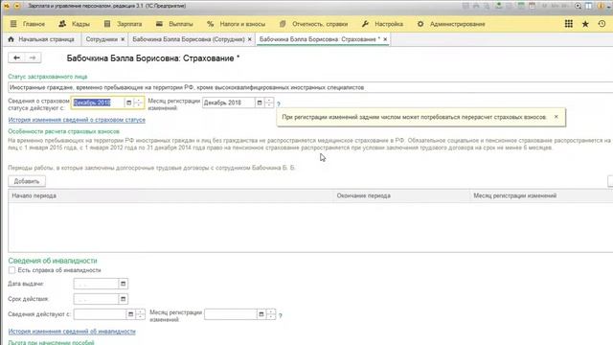Click the Месяц регистрации изменений column header
This screenshot has height=345, width=613.
point(541,195)
